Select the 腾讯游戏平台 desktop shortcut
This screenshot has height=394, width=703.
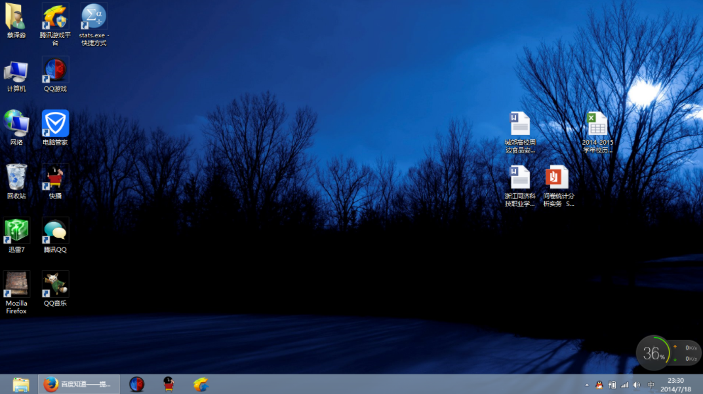(55, 16)
